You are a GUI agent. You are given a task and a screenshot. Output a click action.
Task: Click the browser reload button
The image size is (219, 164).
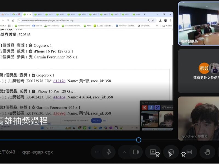8,20
